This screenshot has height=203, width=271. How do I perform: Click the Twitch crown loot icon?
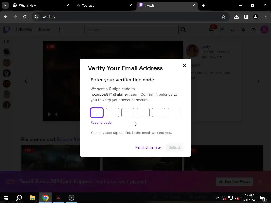243,30
